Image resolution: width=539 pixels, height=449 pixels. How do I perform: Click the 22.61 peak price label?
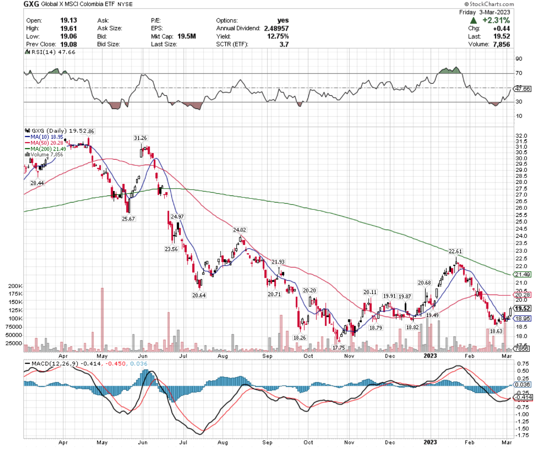click(455, 251)
